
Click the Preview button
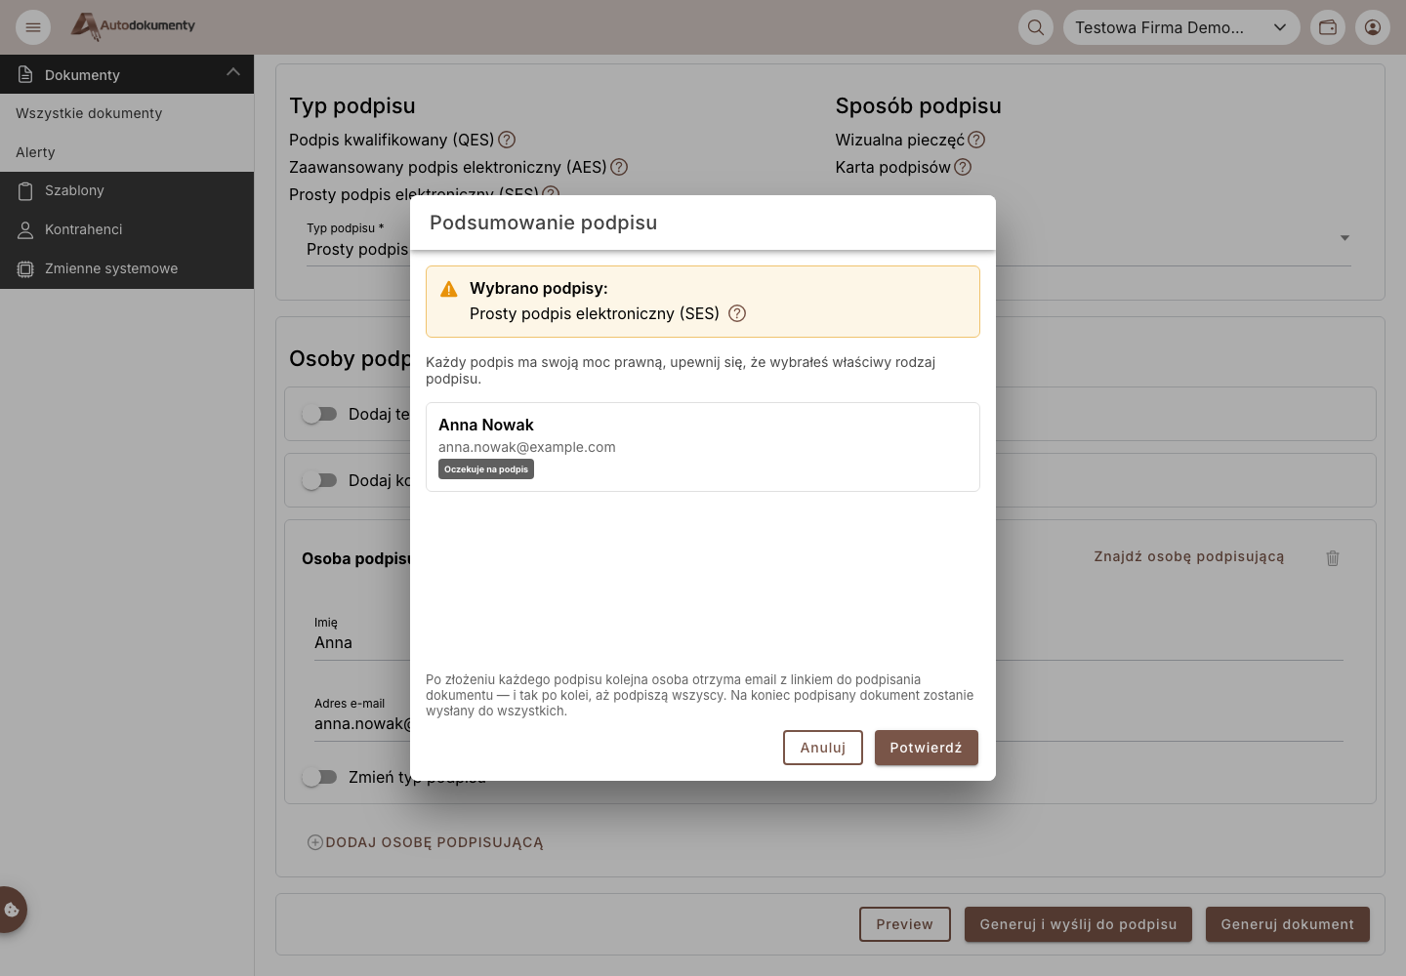tap(905, 924)
